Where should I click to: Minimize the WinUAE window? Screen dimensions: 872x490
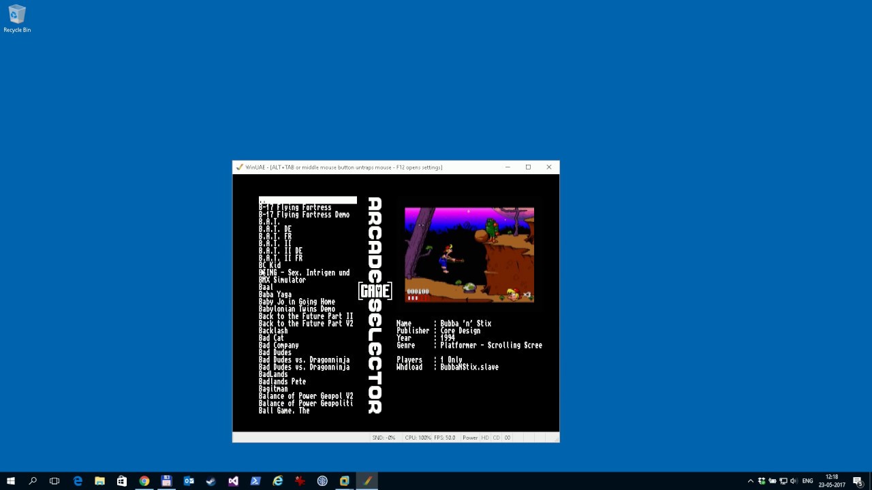pos(508,167)
